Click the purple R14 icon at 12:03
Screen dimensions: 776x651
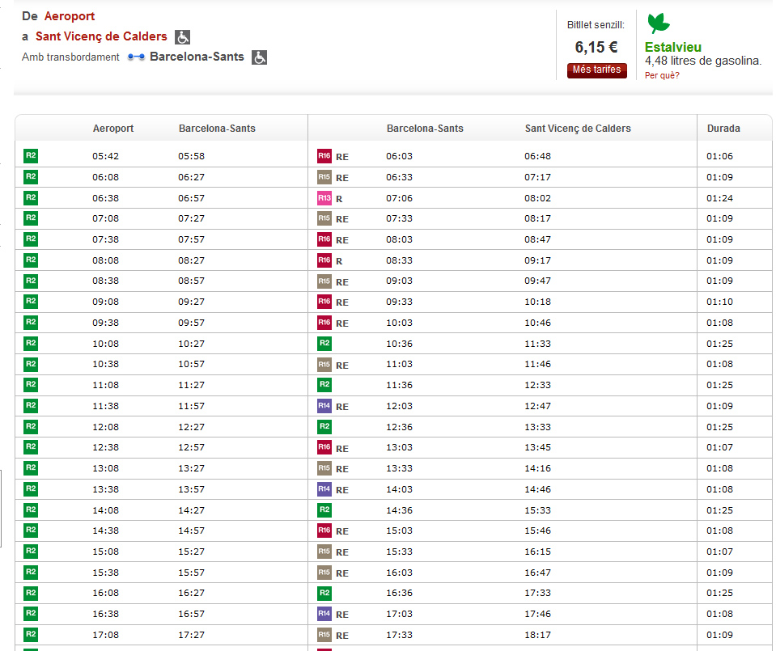pos(324,406)
